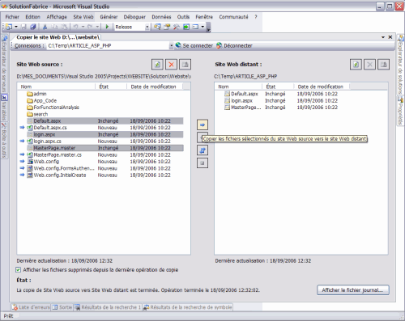Open the Release configuration dropdown
The height and width of the screenshot is (321, 405).
pos(147,27)
